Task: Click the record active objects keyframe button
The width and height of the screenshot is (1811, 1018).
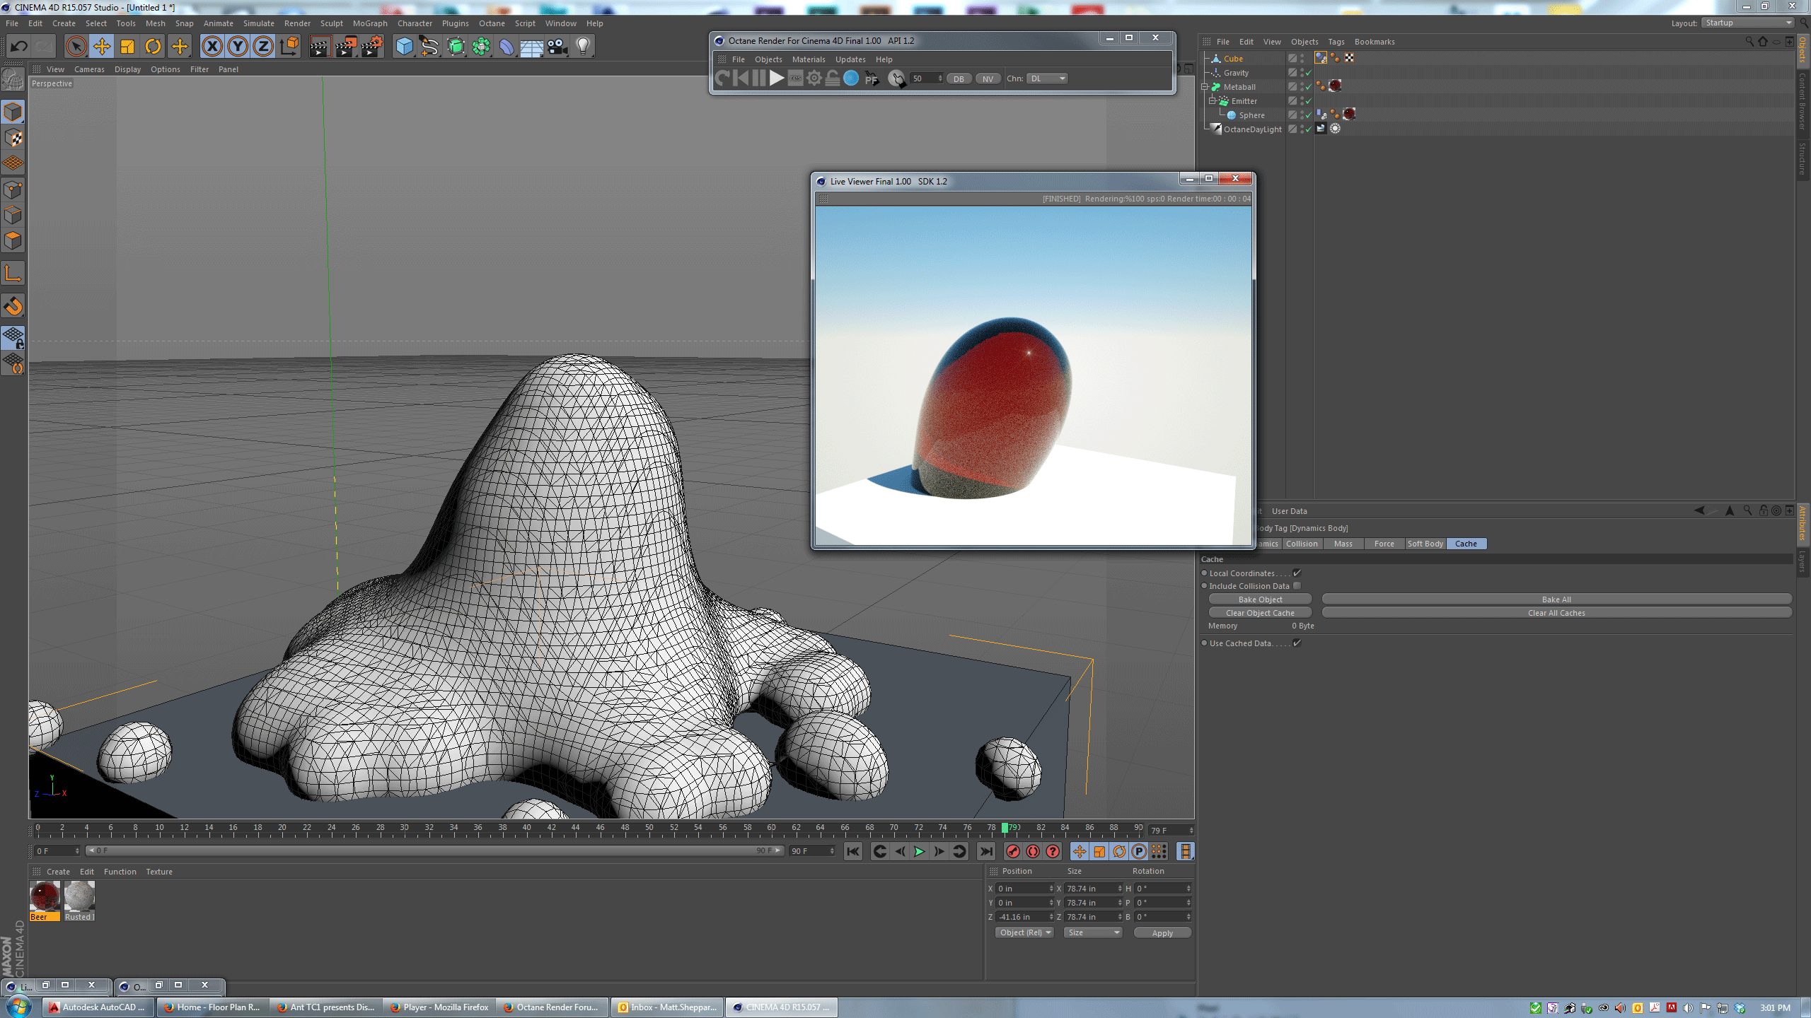Action: click(1012, 851)
